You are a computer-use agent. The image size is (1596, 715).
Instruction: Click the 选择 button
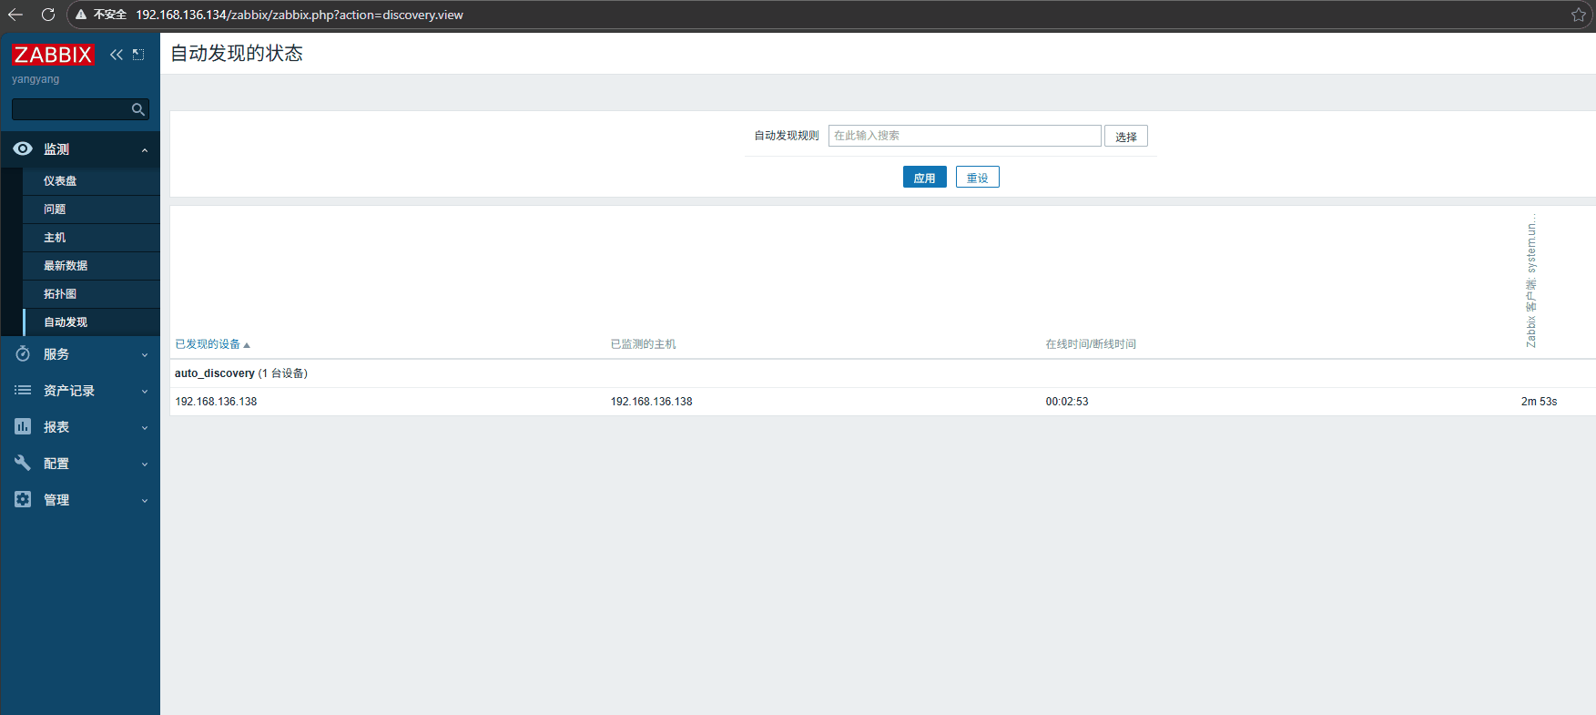click(x=1126, y=137)
